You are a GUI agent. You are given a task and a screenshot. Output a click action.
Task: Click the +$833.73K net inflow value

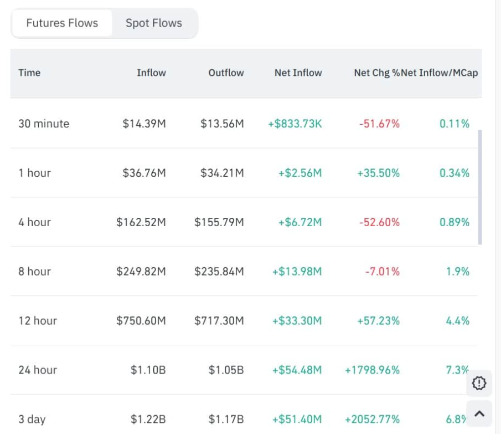tap(295, 124)
